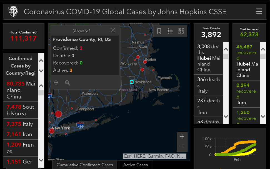Click the Bridgeport city label
The width and height of the screenshot is (270, 169).
pos(86,109)
